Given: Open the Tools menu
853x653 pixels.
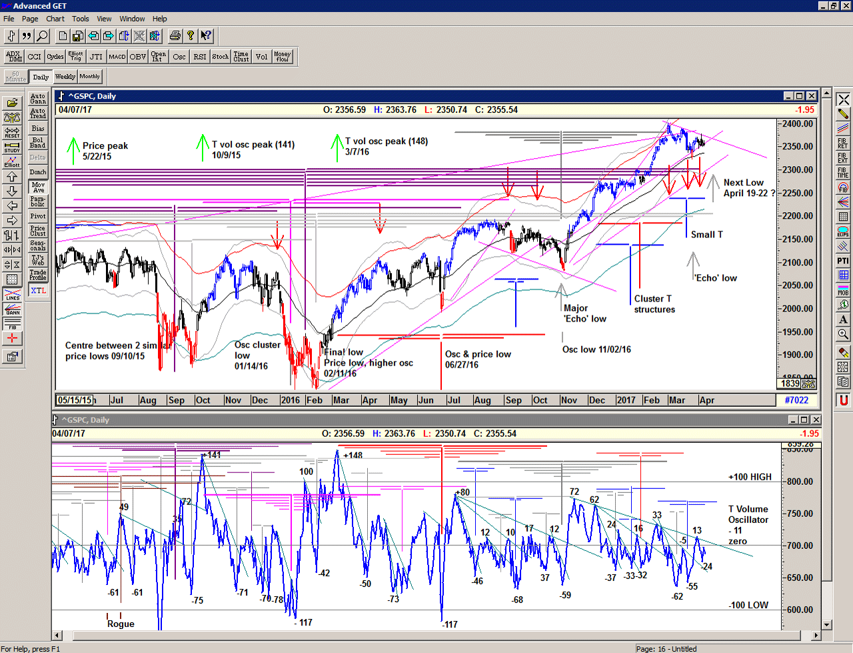Looking at the screenshot, I should (81, 19).
